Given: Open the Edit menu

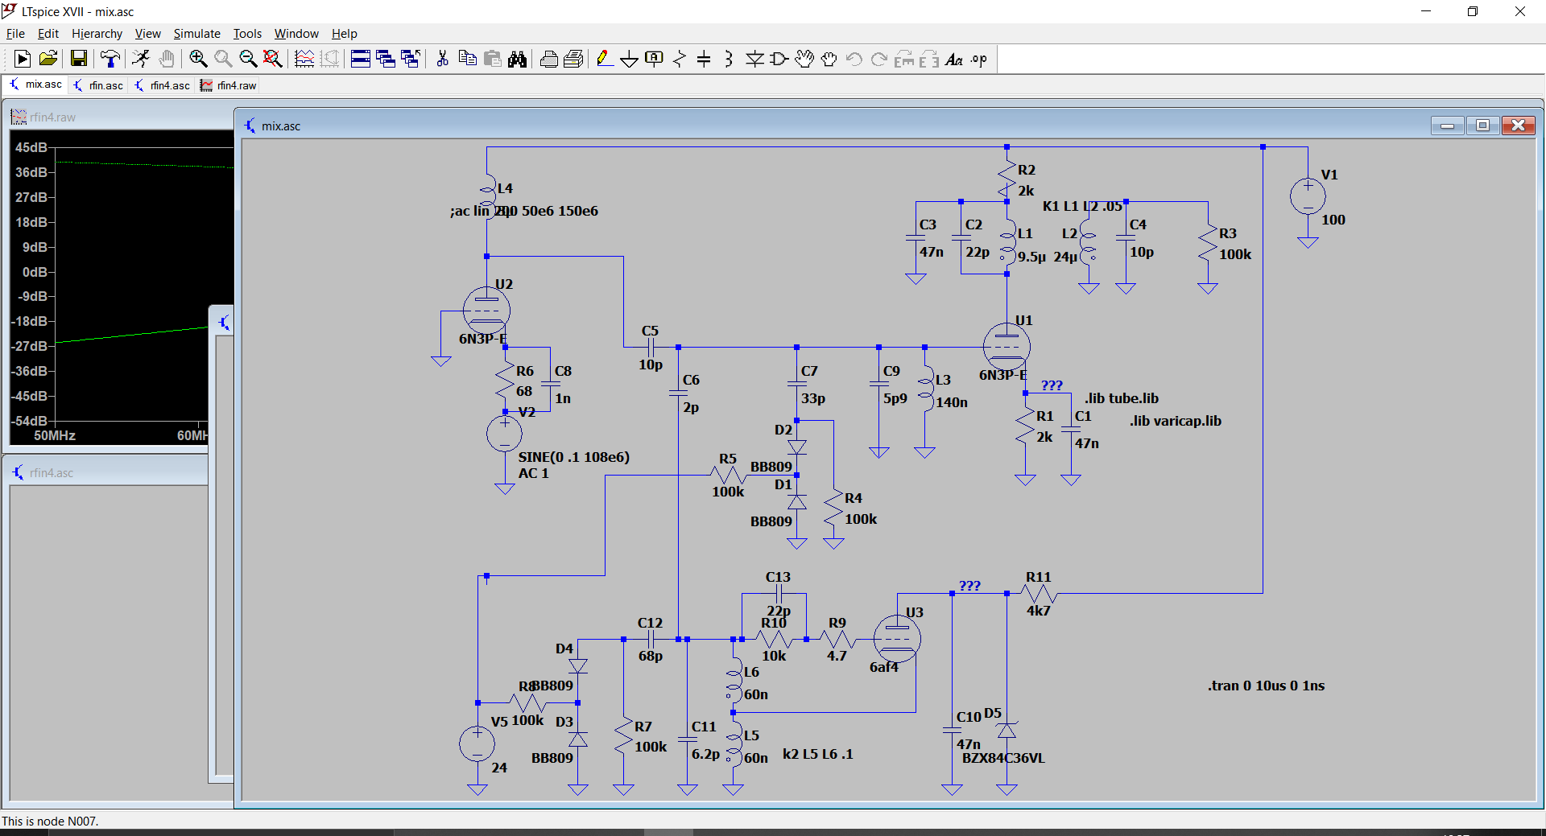Looking at the screenshot, I should pyautogui.click(x=48, y=34).
